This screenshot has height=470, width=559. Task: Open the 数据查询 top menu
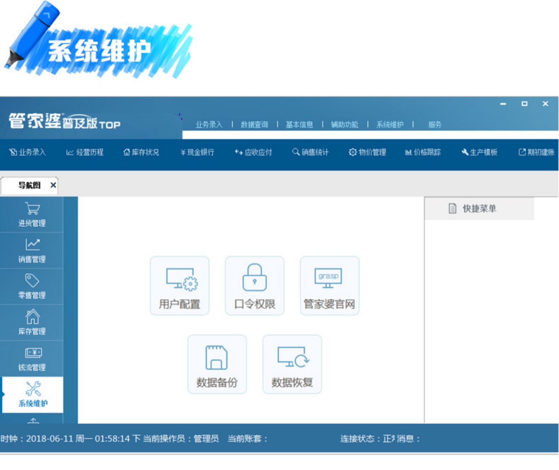(255, 124)
